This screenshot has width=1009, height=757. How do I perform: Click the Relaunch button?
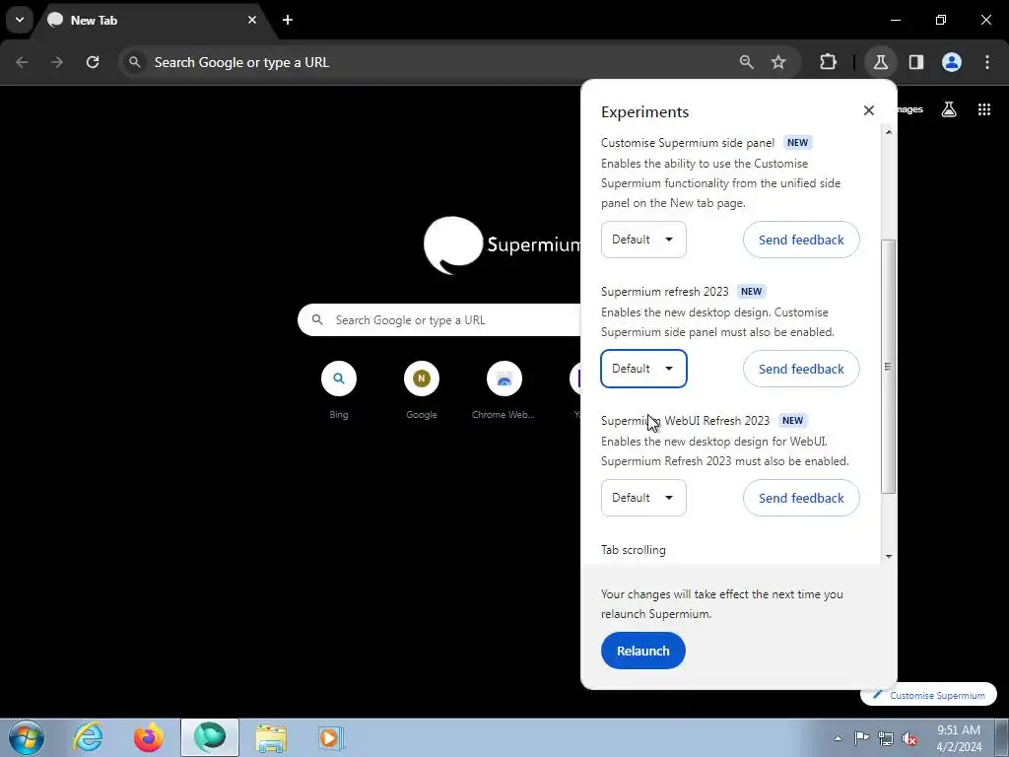tap(642, 651)
